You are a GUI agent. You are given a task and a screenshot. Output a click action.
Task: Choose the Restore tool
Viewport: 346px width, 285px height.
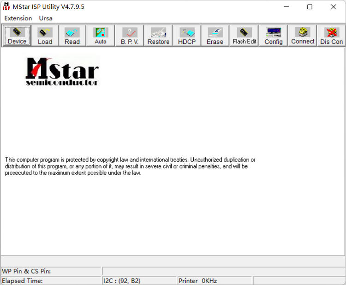point(158,36)
